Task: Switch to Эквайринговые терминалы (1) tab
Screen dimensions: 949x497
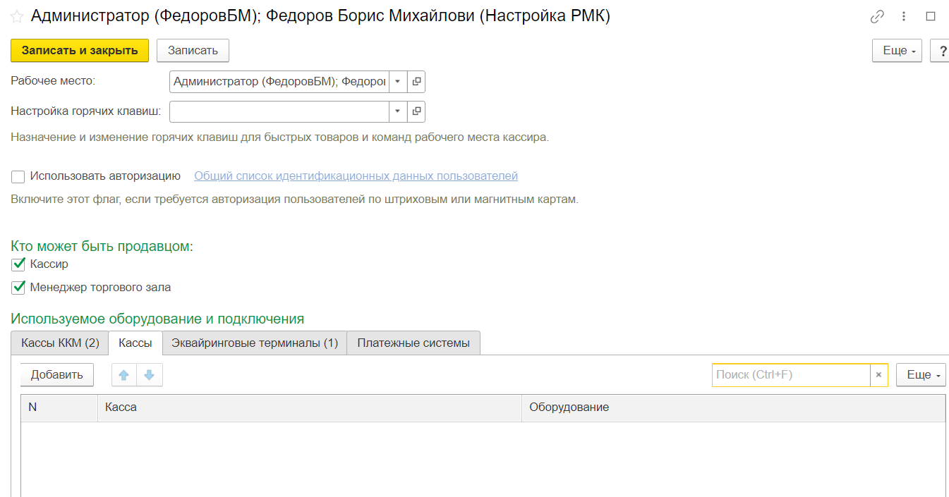Action: 255,343
